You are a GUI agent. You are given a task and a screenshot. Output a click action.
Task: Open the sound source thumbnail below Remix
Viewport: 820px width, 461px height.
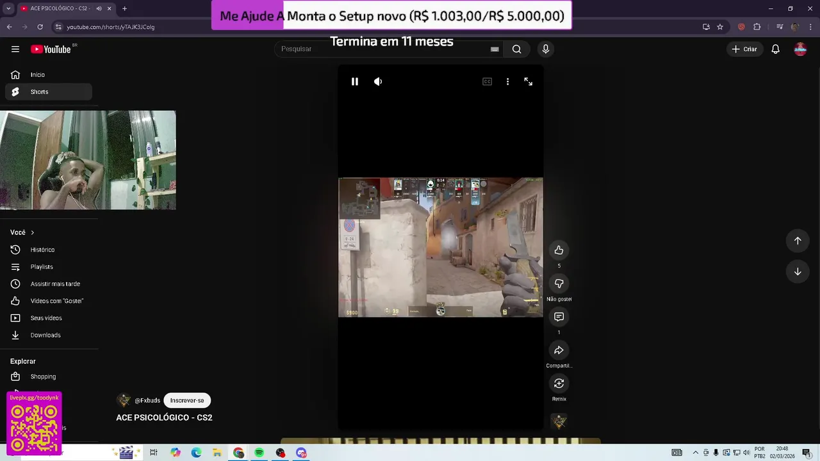(559, 421)
